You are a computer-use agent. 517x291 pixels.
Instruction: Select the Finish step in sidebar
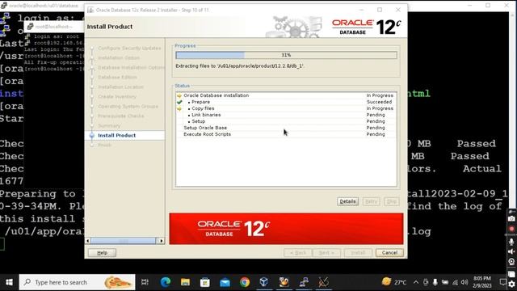[x=105, y=145]
